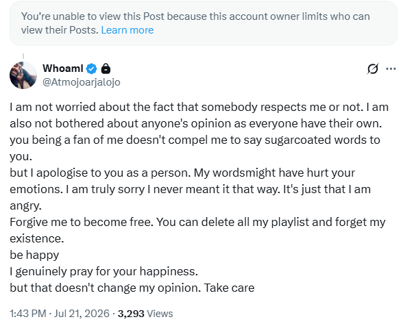Click the 'I genuinely pray for your happiness' line
Viewport: 401px width, 326px height.
104,271
